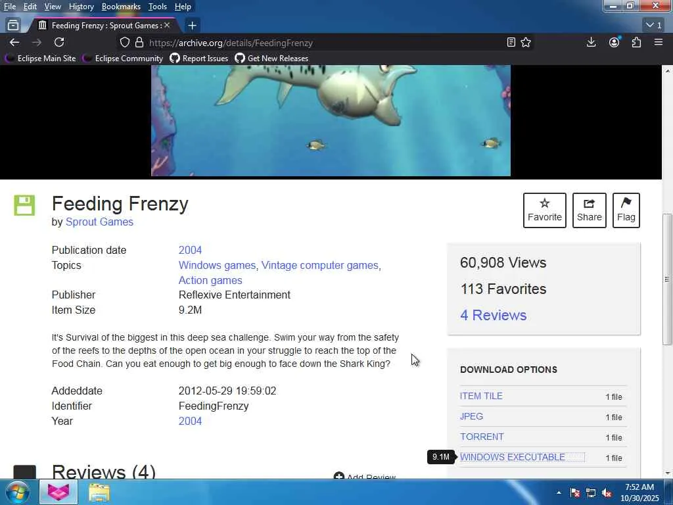
Task: Show hidden system tray icons
Action: (559, 493)
